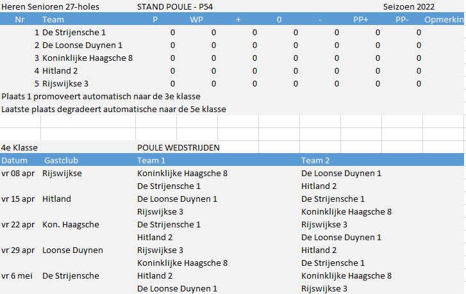Viewport: 466px width, 294px height.
Task: Click the 'Opmerkin' column header
Action: pyautogui.click(x=444, y=20)
